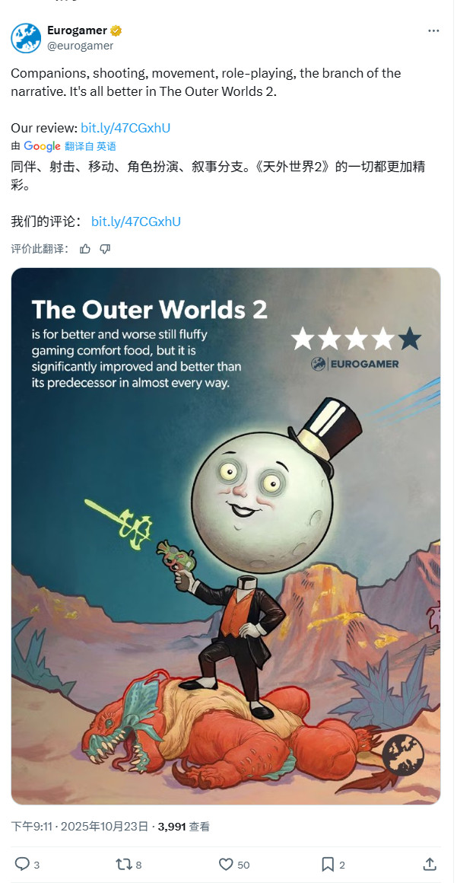Share the post via share icon
This screenshot has width=457, height=883.
430,864
